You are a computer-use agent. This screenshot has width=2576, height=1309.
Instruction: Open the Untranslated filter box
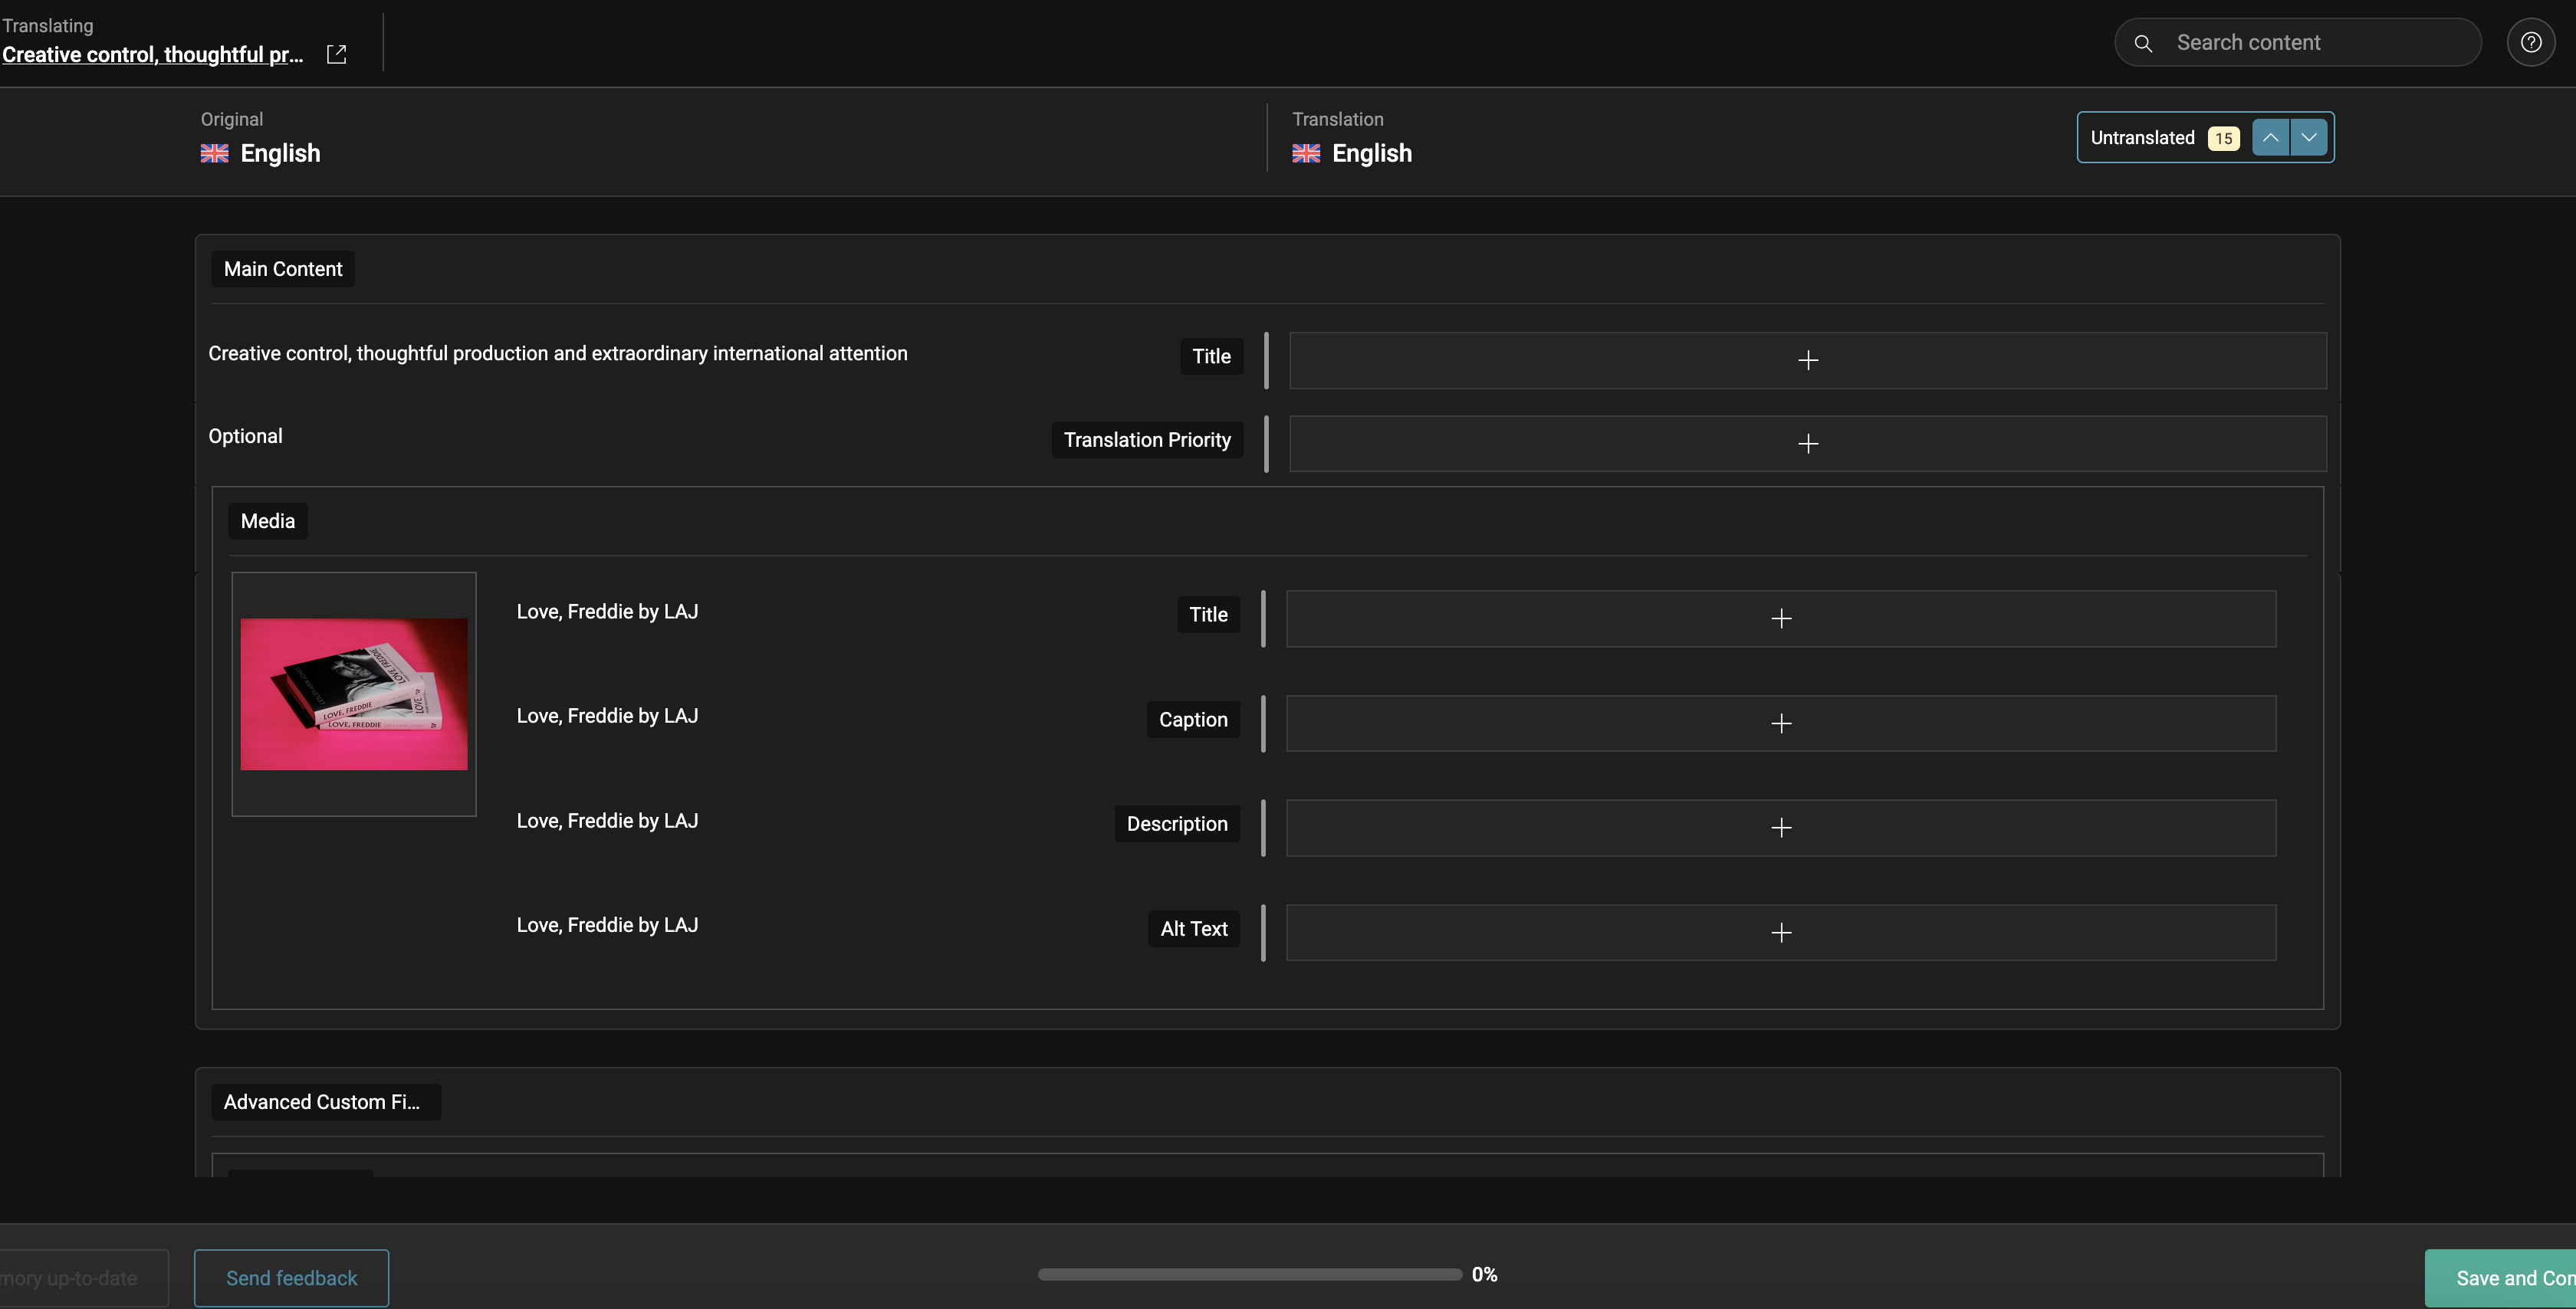[2142, 138]
